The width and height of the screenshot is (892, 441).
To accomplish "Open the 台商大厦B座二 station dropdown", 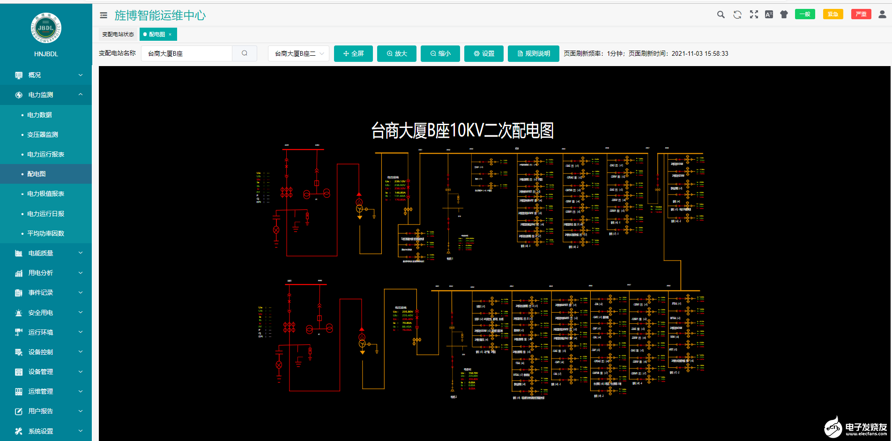I will click(298, 53).
